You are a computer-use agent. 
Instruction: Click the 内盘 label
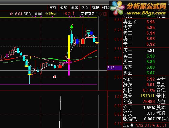tap(161, 101)
